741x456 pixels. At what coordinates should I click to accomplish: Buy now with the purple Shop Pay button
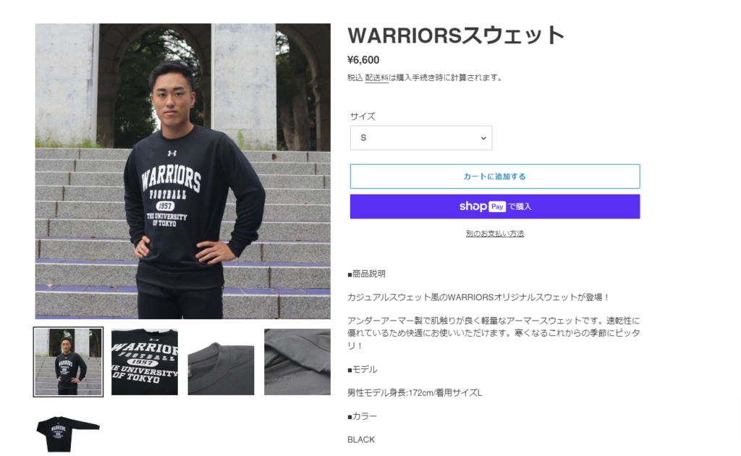pyautogui.click(x=495, y=206)
